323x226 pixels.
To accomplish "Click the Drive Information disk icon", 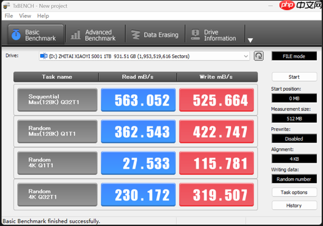I will pyautogui.click(x=194, y=35).
